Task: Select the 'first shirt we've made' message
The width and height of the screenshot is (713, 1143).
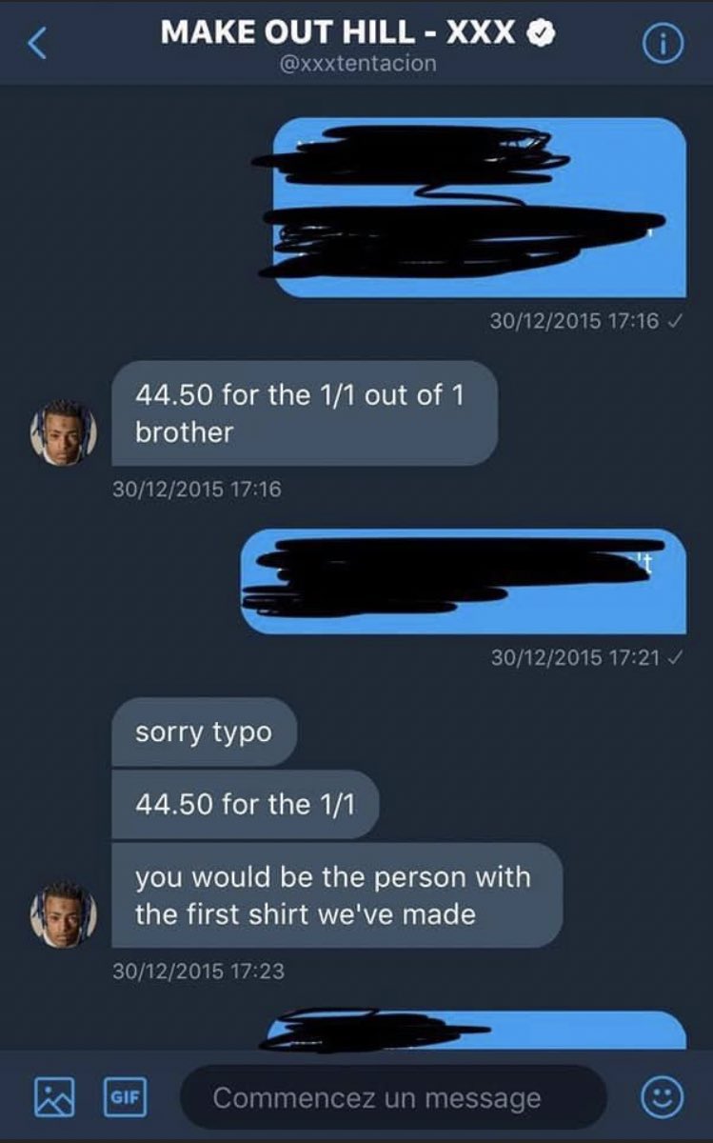Action: pyautogui.click(x=337, y=894)
